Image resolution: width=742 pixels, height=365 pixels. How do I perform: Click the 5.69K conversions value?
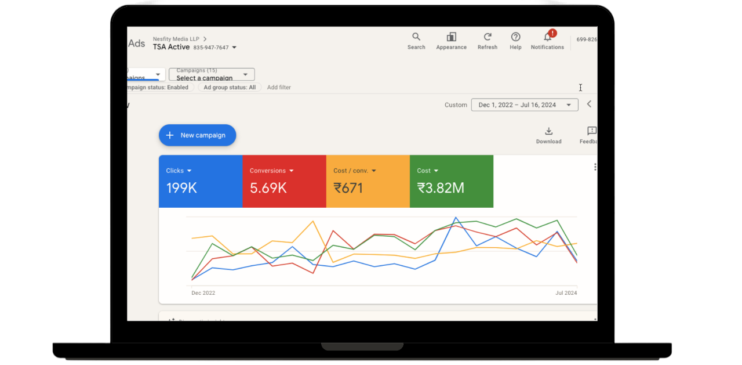click(268, 188)
